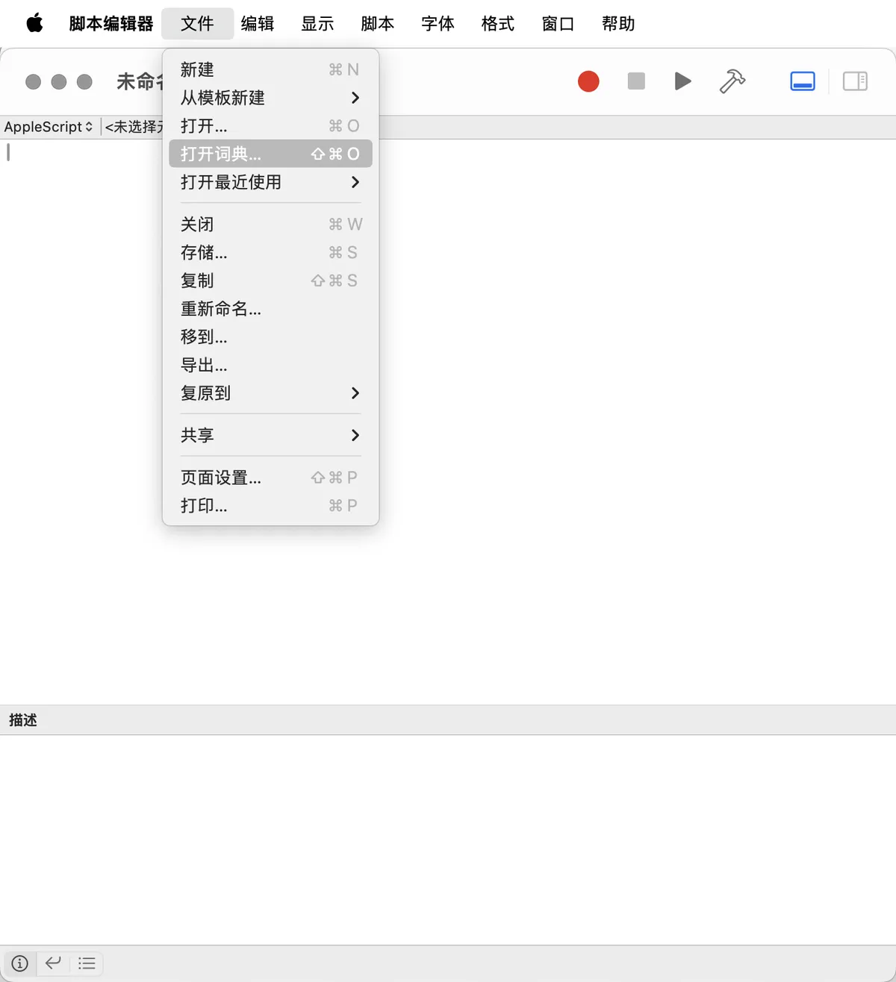Open 脚本编辑器 application menu
Image resolution: width=896 pixels, height=982 pixels.
coord(111,24)
